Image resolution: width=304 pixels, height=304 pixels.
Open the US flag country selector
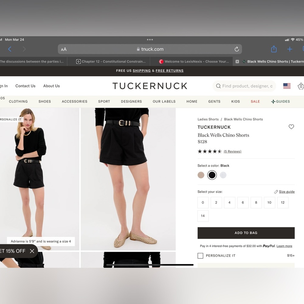pyautogui.click(x=287, y=86)
